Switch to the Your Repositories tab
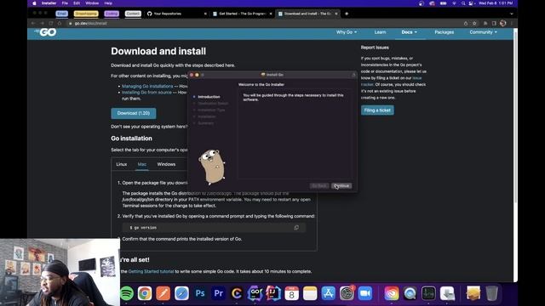 coord(175,14)
